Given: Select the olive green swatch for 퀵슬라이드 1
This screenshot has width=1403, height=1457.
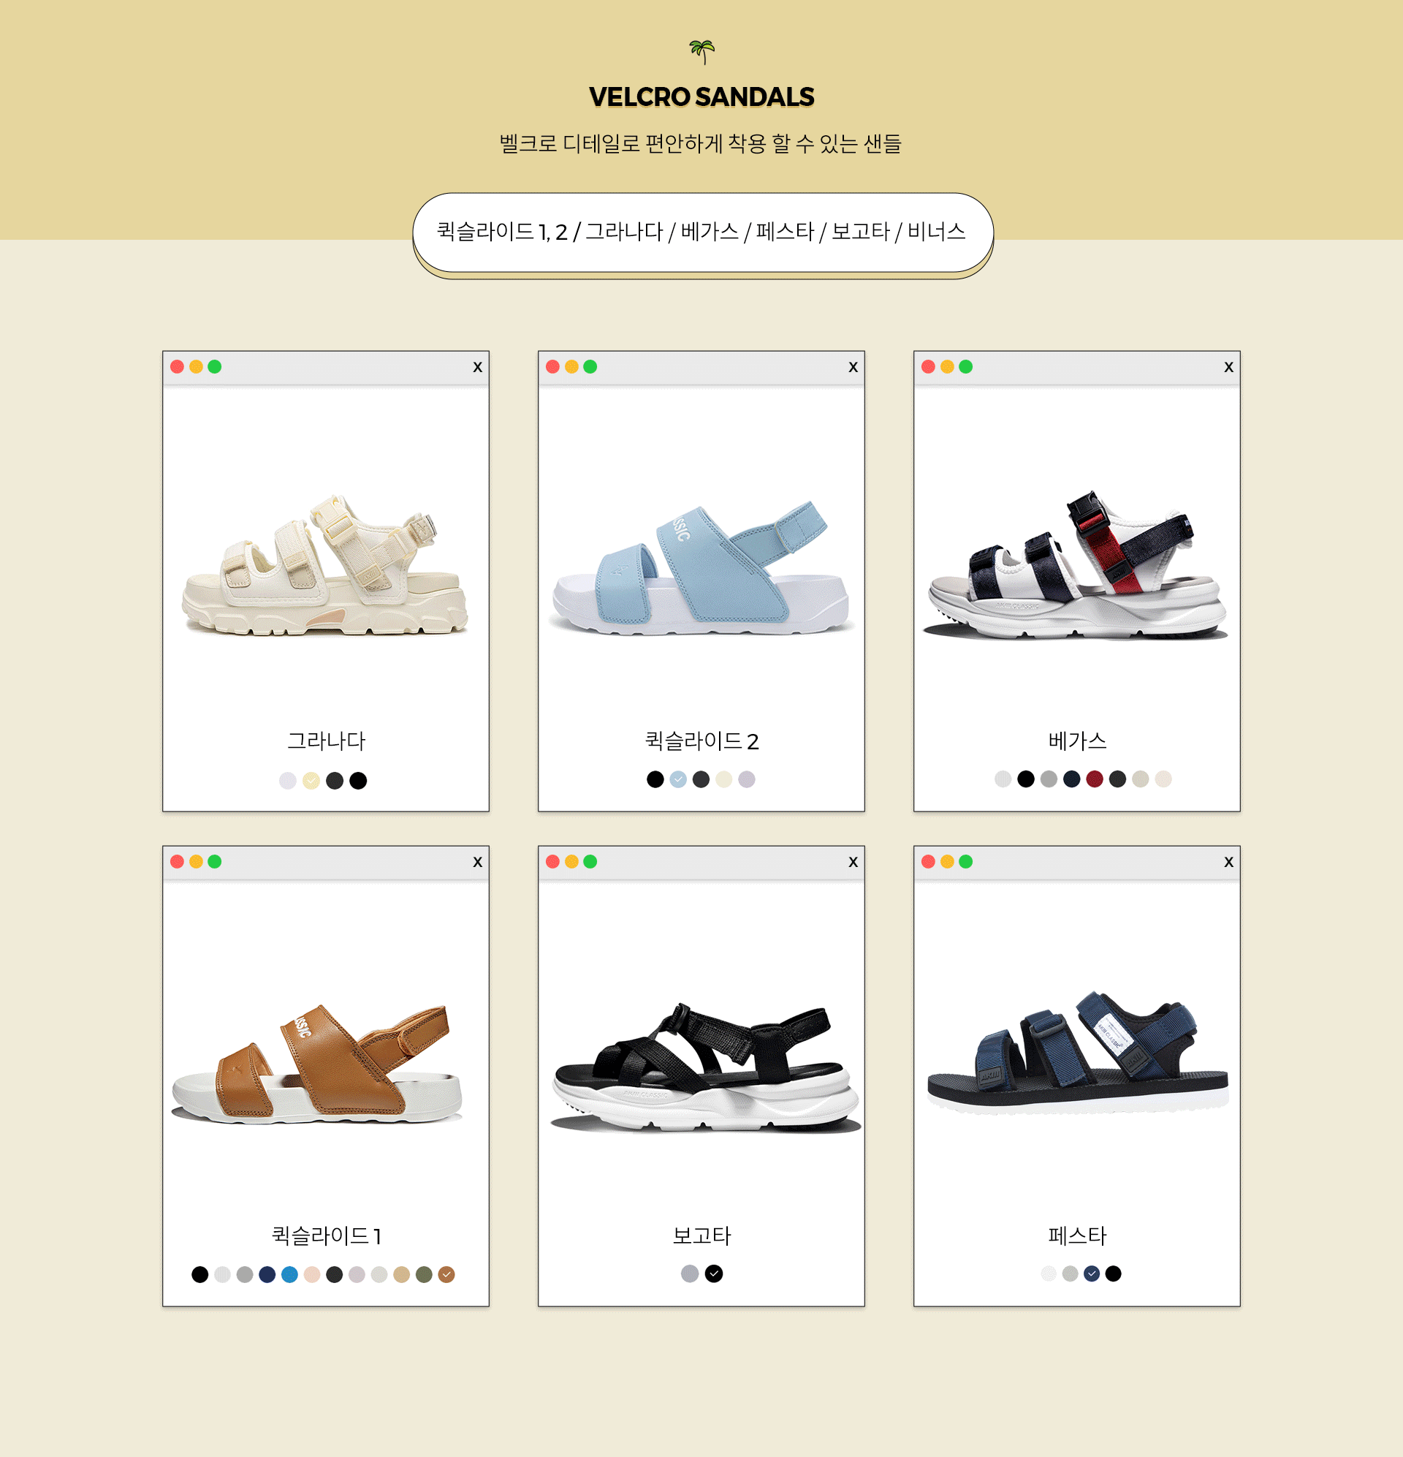Looking at the screenshot, I should point(425,1275).
